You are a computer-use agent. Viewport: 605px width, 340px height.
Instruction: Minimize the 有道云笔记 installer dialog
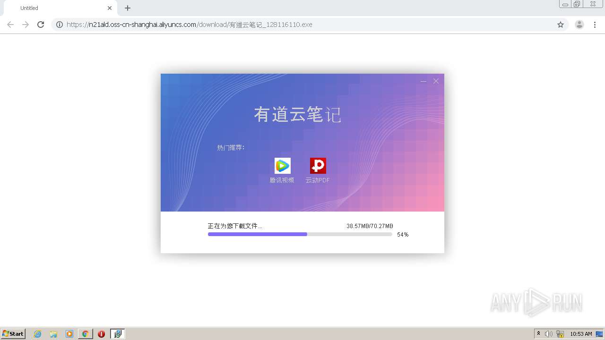pos(423,81)
